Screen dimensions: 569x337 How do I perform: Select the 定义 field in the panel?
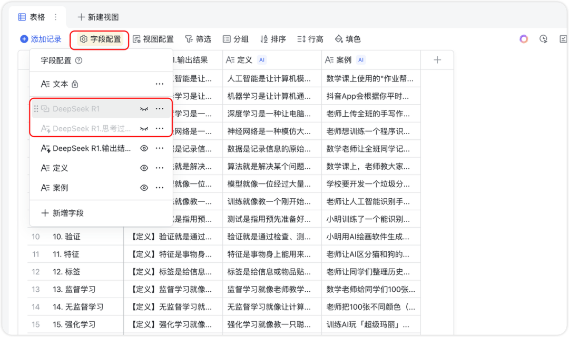click(x=101, y=168)
